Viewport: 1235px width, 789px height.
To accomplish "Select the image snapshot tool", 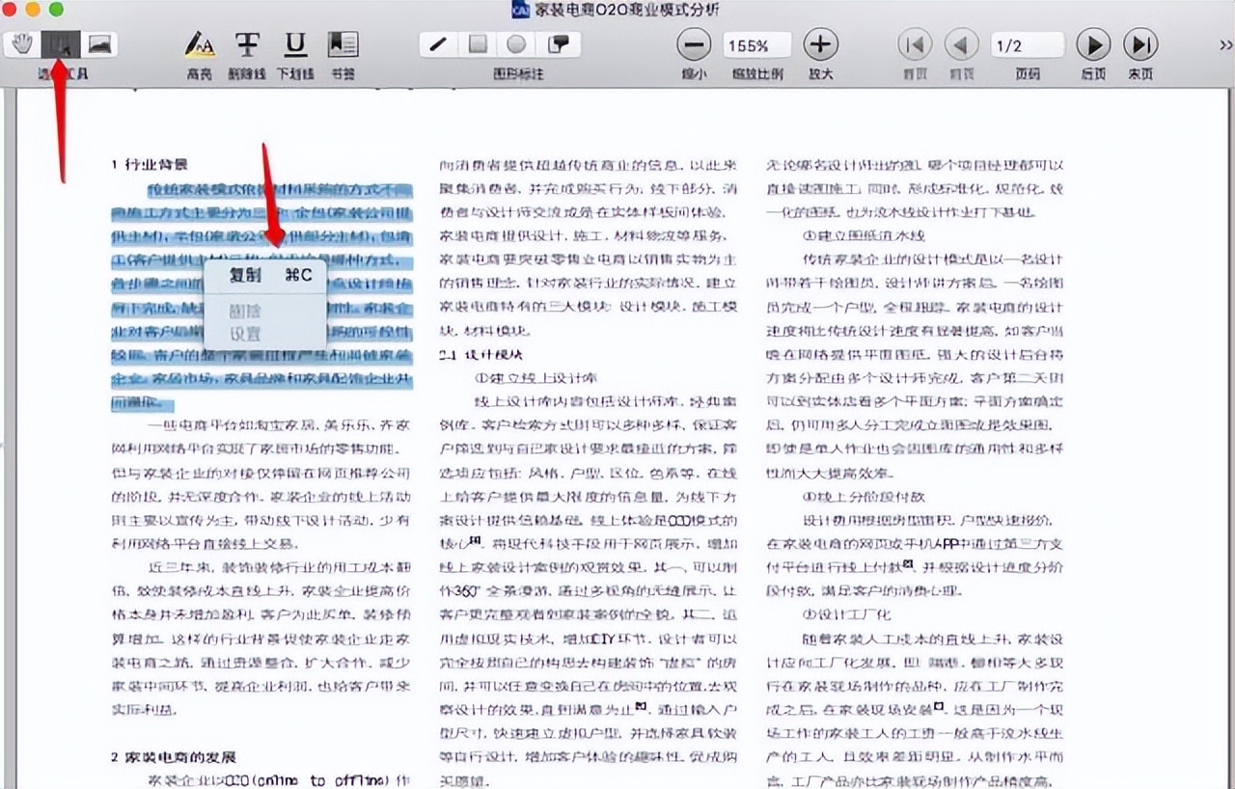I will coord(98,43).
